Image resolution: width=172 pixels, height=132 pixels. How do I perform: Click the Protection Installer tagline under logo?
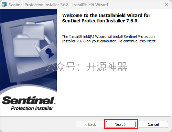(x=32, y=108)
